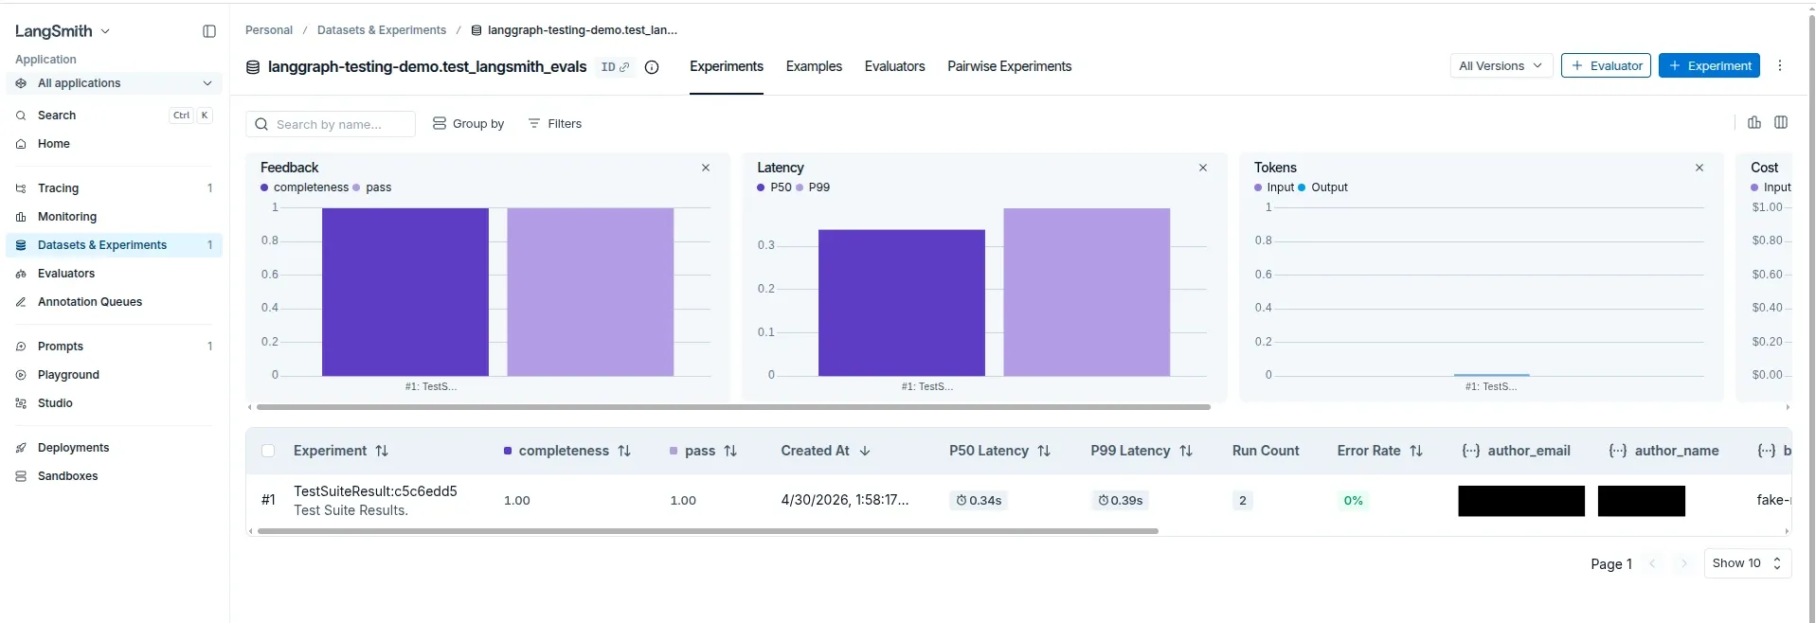Open Deployments

[x=114, y=448]
